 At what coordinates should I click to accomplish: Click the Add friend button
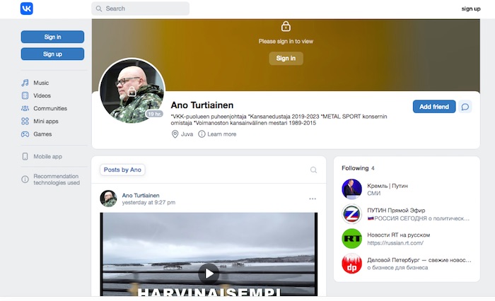coord(434,107)
